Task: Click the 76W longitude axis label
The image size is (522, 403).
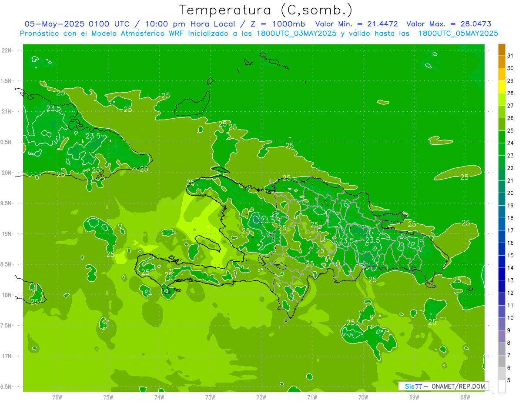Action: pos(57,397)
